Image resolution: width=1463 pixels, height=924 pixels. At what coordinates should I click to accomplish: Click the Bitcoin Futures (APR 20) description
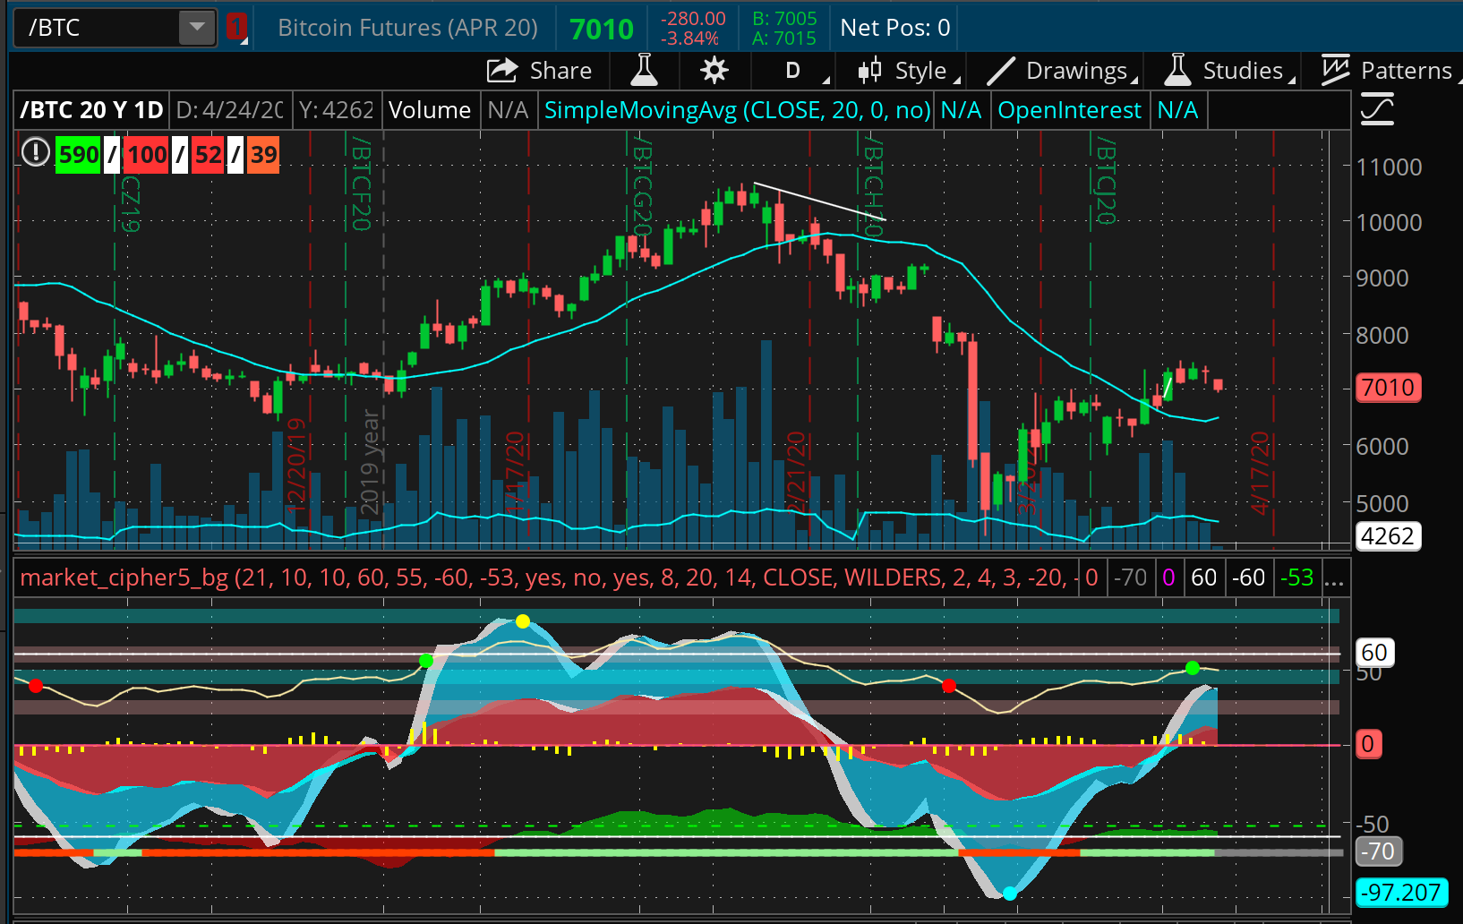[407, 28]
